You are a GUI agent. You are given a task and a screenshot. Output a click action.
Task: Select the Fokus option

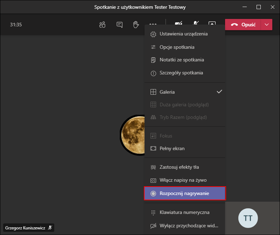[185, 136]
